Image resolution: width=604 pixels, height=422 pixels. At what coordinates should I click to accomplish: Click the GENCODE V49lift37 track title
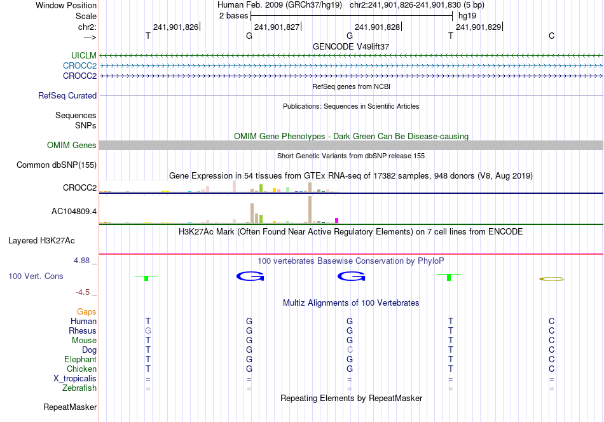coord(351,46)
